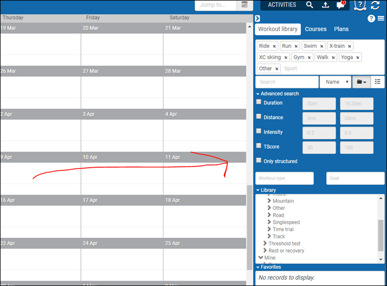
Task: Collapse the Mine folder
Action: point(261,258)
